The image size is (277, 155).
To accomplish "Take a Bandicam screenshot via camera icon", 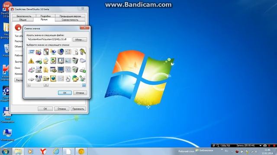I will 265,146.
